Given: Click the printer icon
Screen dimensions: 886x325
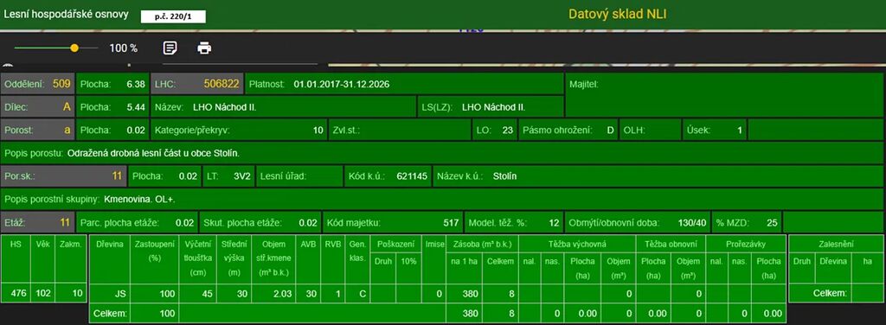Looking at the screenshot, I should [204, 48].
